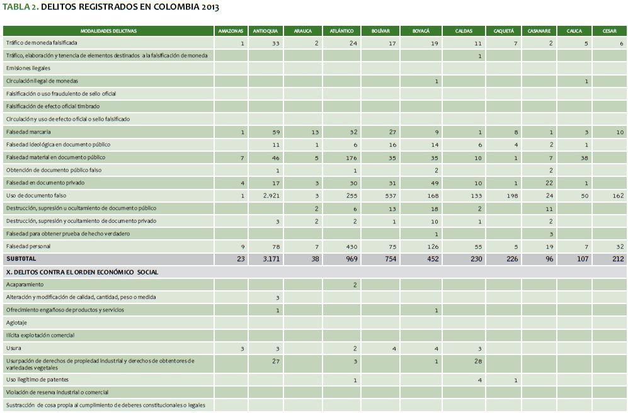
Task: Click the CAQUETÁ column header
Action: [x=503, y=30]
